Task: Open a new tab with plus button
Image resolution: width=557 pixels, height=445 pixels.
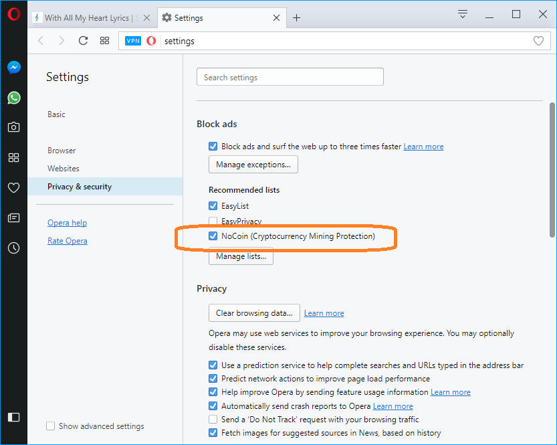Action: tap(297, 18)
